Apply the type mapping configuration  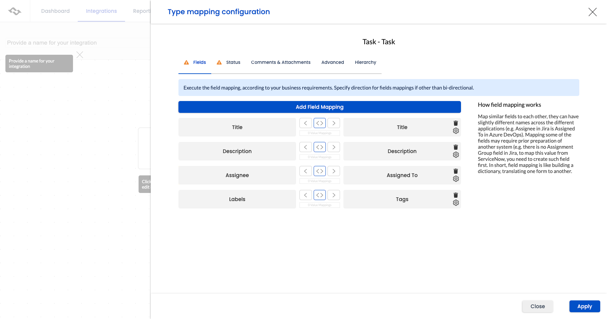[585, 306]
